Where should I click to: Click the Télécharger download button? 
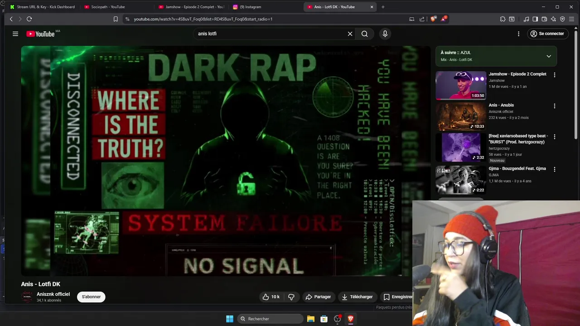coord(358,297)
